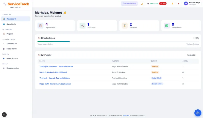Click the Toplam Proje count 4
The height and width of the screenshot is (118, 203).
(x=47, y=24)
